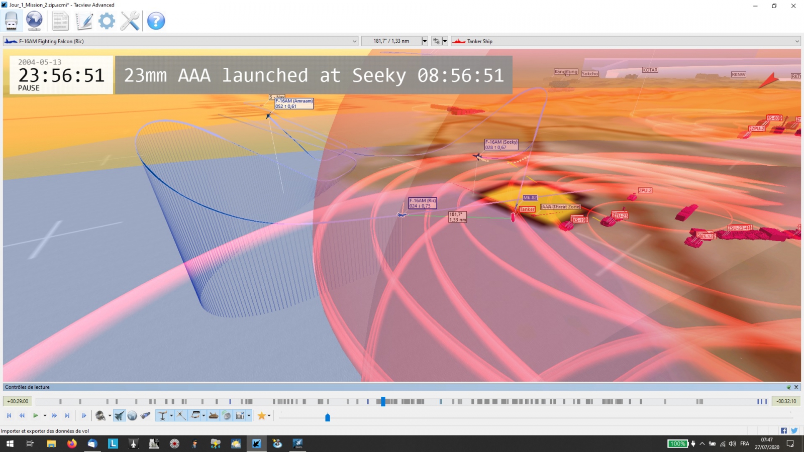
Task: Toggle the radar dish engagement zones icon
Action: click(227, 415)
